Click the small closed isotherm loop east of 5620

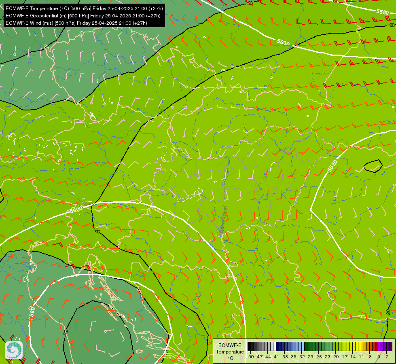coord(373,166)
